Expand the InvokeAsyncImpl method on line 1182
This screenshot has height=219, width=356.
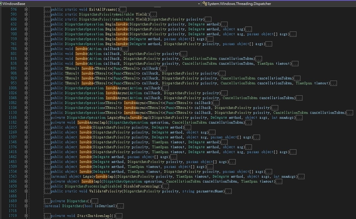26,123
